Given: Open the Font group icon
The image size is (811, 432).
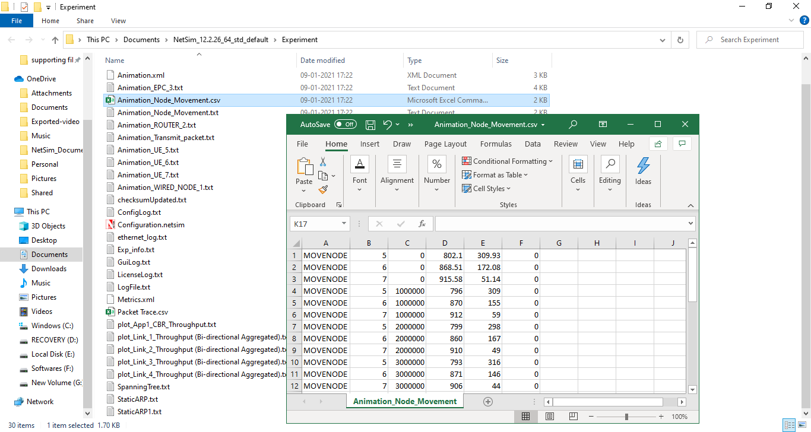Looking at the screenshot, I should click(x=360, y=164).
